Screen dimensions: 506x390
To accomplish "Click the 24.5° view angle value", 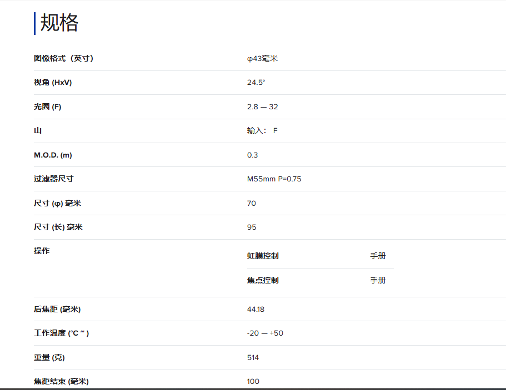I will (256, 83).
